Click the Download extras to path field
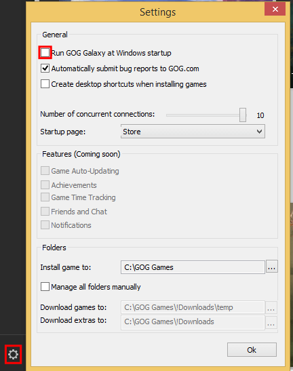The image size is (293, 371). coord(193,322)
